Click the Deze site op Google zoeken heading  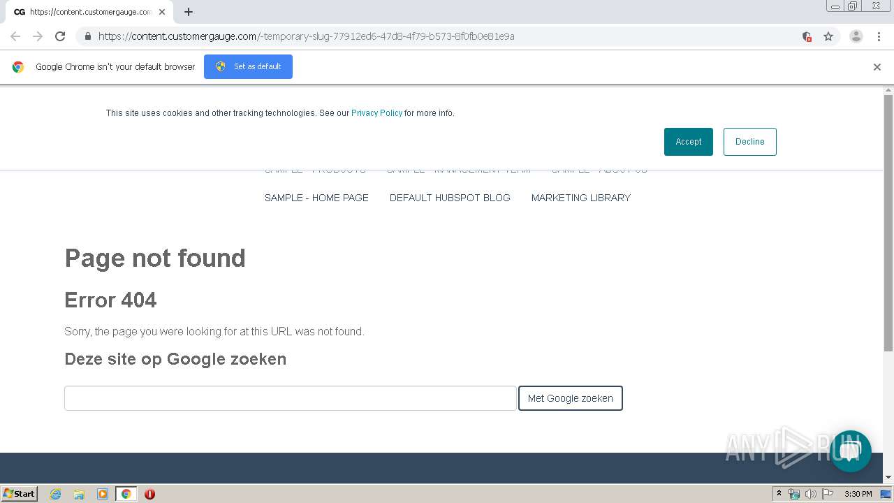[175, 359]
